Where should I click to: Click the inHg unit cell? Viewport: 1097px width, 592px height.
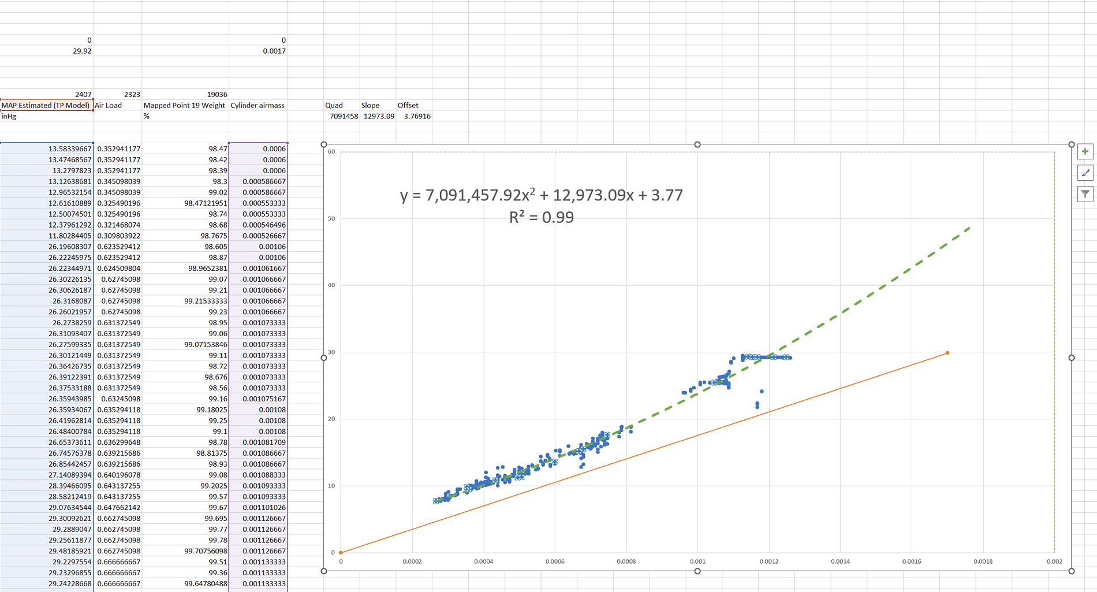(46, 116)
